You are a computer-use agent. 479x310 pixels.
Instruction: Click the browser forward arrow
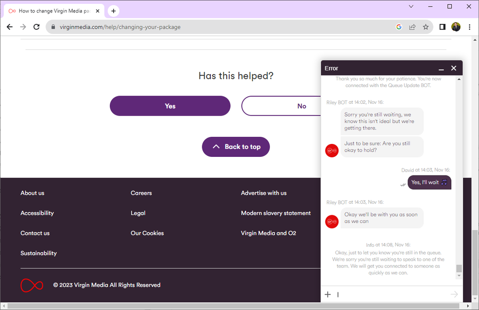[x=23, y=27]
